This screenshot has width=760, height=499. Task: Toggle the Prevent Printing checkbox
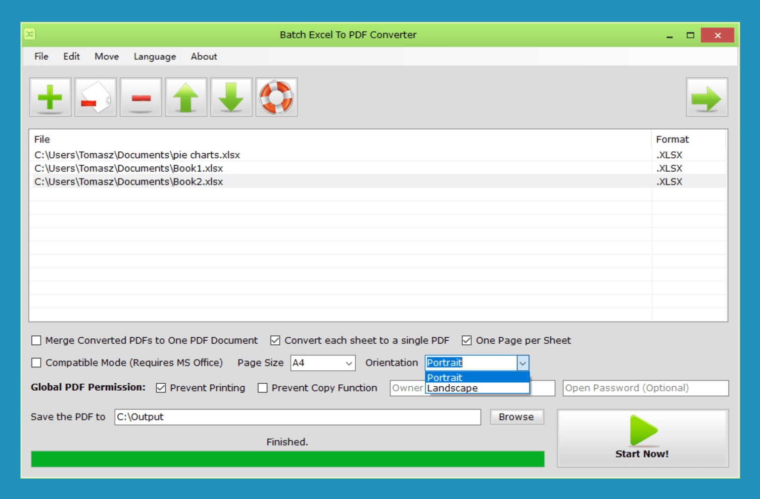[x=161, y=388]
